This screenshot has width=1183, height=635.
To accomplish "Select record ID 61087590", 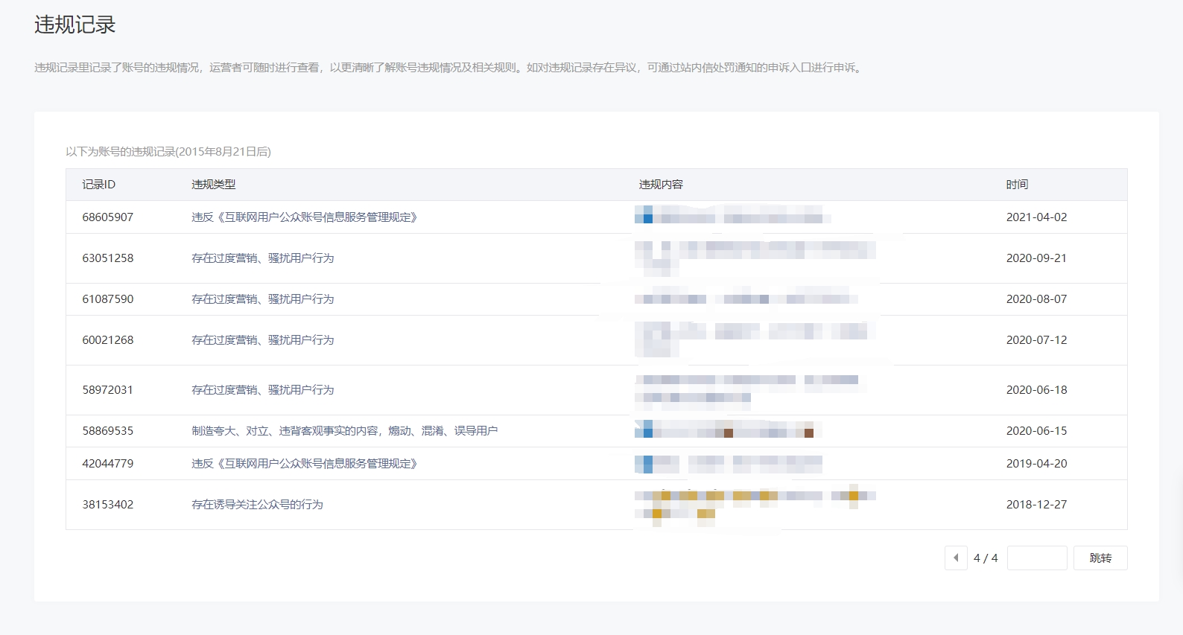I will pos(108,299).
